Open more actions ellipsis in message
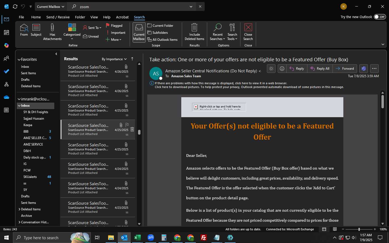Image resolution: width=389 pixels, height=243 pixels. (x=374, y=69)
